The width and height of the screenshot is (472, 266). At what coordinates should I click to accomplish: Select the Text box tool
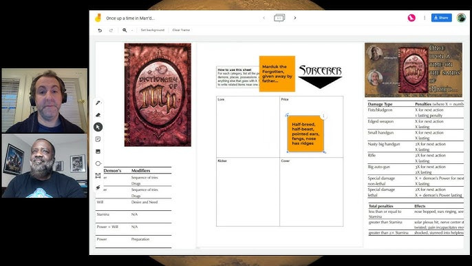(98, 176)
